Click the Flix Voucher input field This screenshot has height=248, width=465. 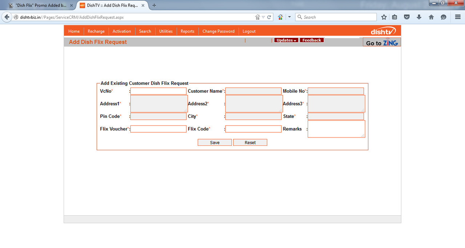click(x=158, y=129)
